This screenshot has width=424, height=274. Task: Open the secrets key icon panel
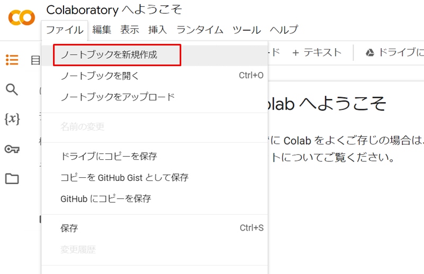12,149
